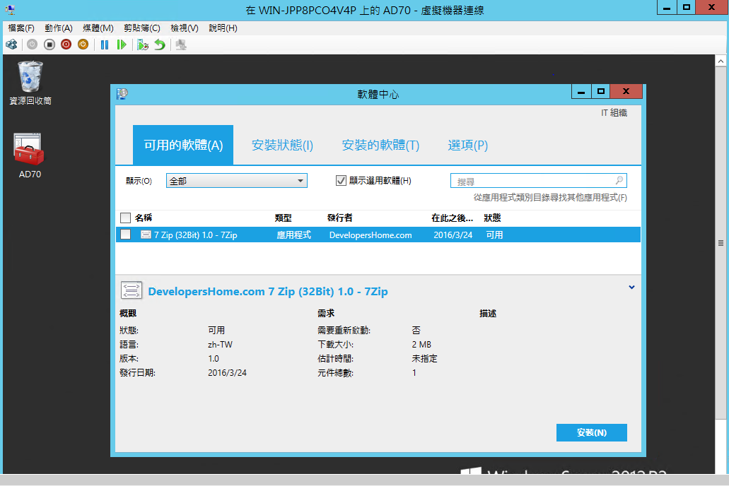Sort list by 發行者 column header
The height and width of the screenshot is (486, 729).
[340, 218]
